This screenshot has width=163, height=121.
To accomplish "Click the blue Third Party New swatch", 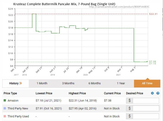I will 5,108.
